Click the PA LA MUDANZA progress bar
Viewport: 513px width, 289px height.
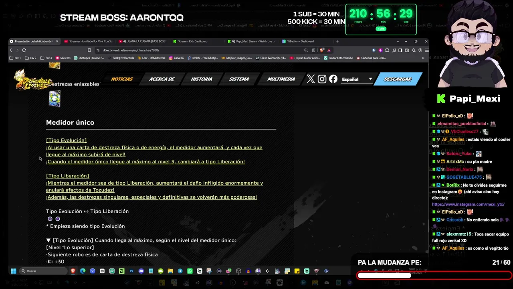(x=434, y=275)
